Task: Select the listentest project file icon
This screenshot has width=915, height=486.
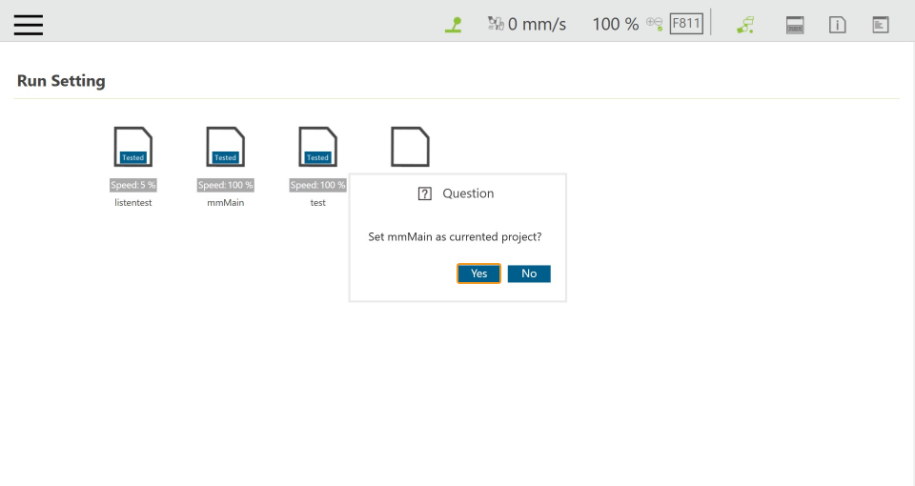Action: (133, 147)
